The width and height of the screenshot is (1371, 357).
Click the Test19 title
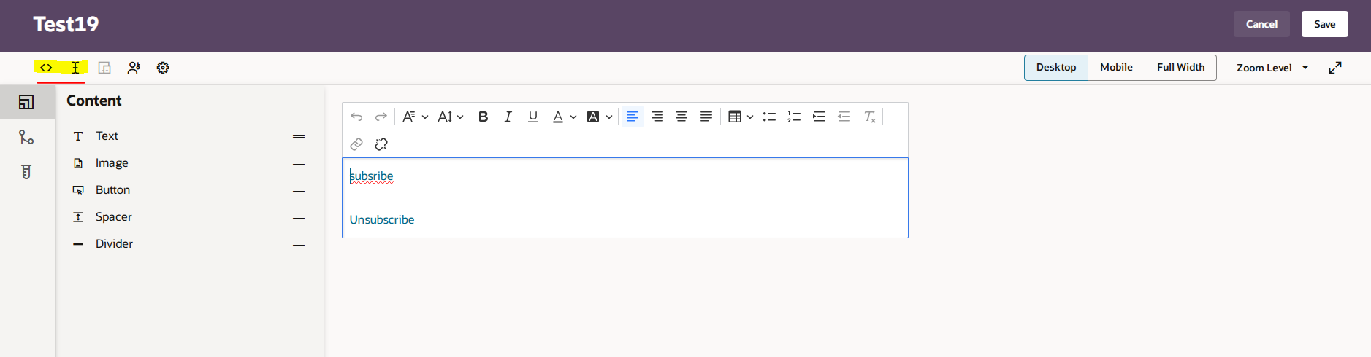click(66, 24)
